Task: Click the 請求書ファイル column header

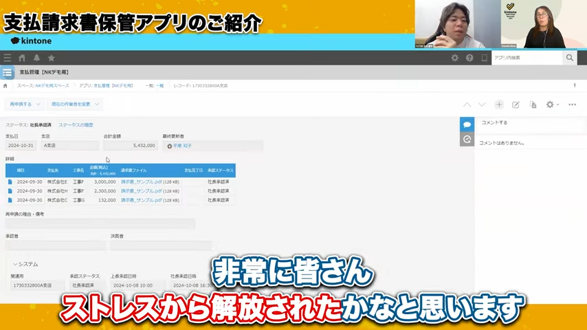Action: pos(133,170)
